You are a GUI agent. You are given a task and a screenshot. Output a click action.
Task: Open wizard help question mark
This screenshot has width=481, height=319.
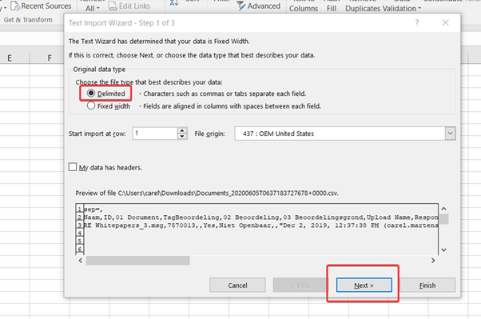417,22
